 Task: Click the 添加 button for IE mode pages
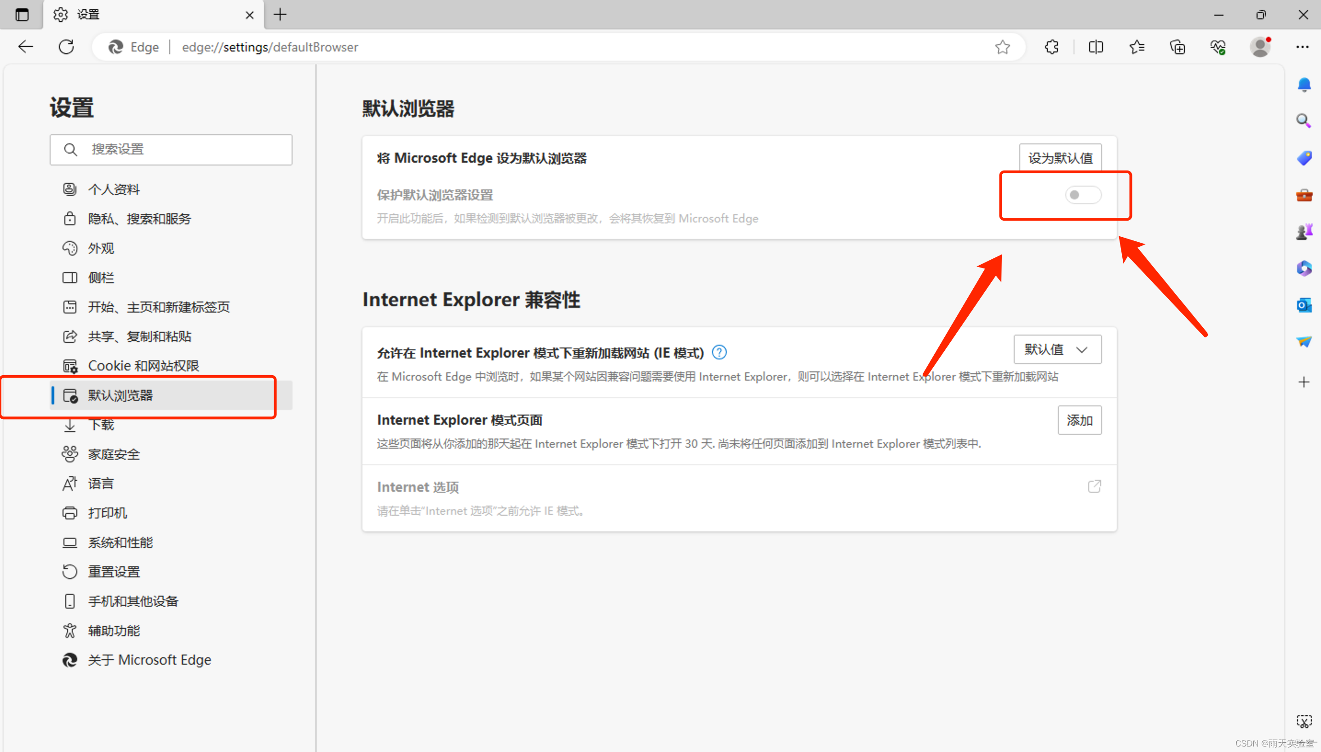[x=1079, y=421]
